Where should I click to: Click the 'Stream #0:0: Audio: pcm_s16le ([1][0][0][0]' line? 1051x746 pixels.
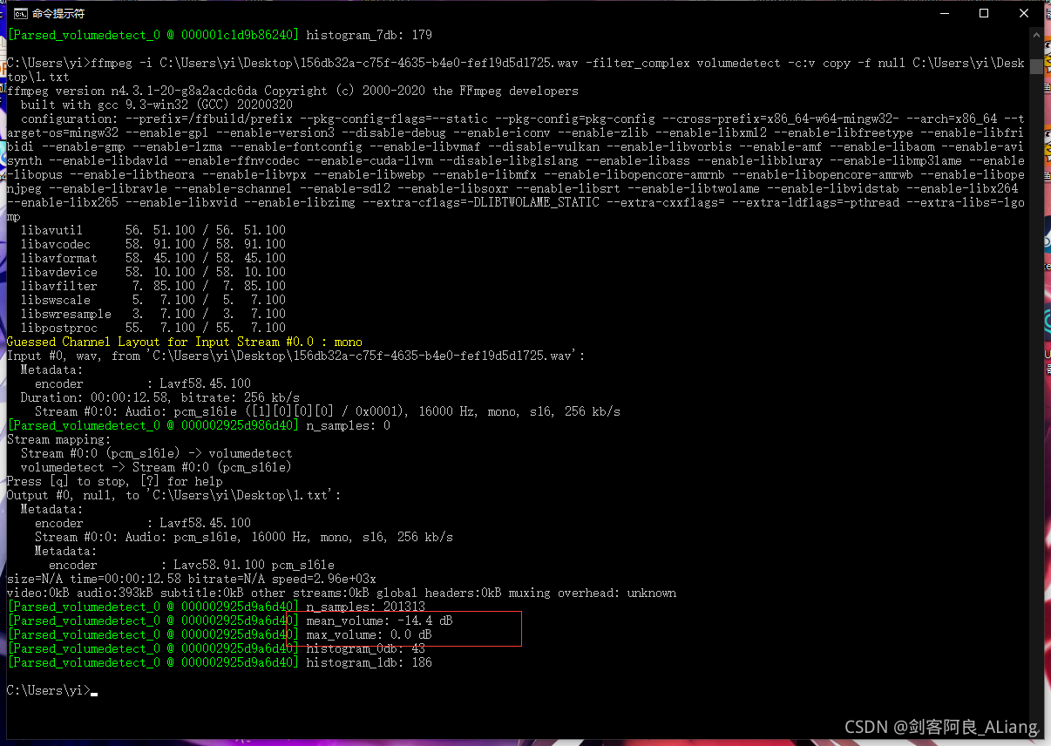coord(328,411)
